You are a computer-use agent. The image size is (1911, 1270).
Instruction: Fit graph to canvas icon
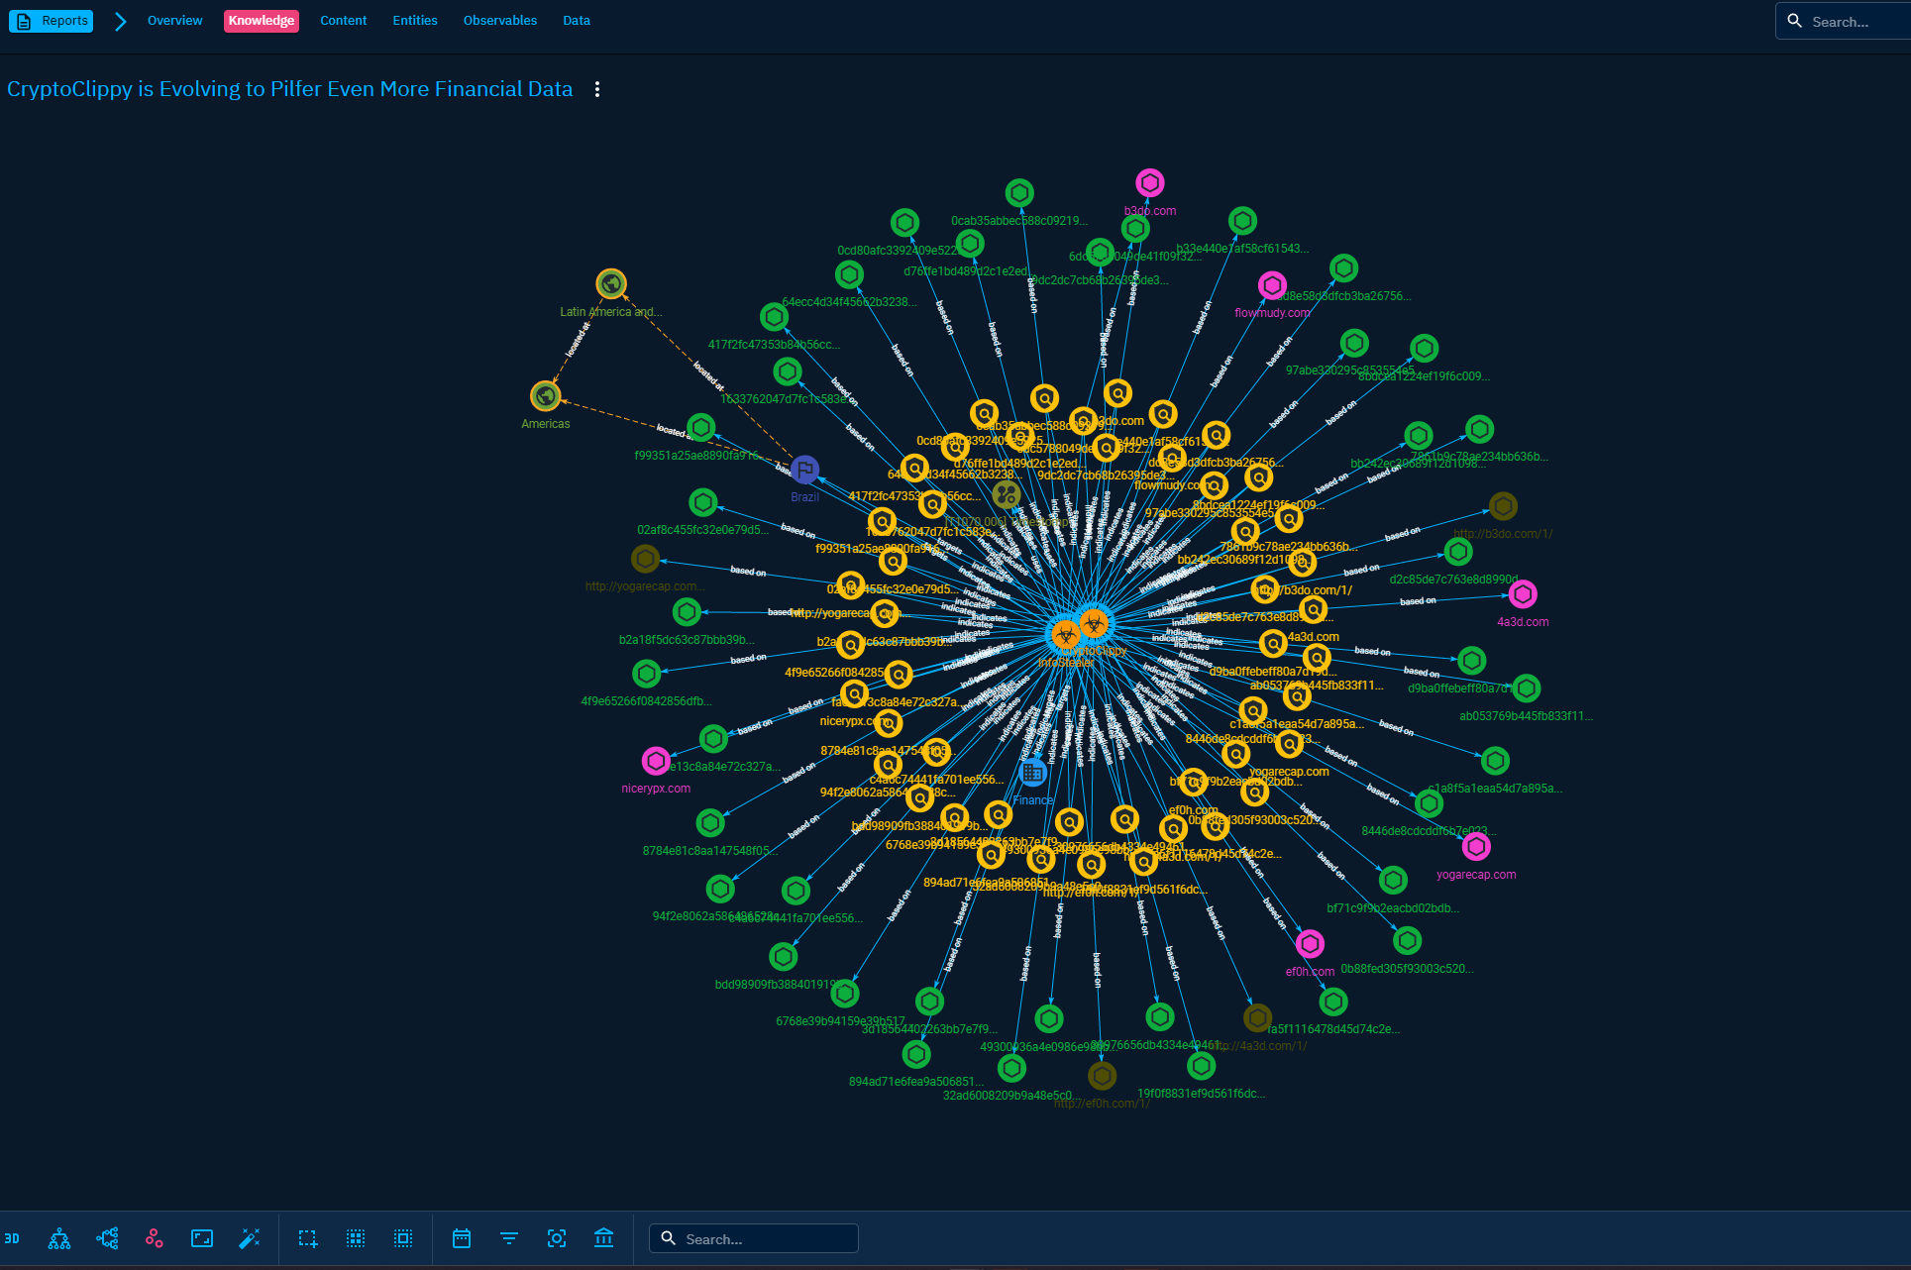[202, 1238]
